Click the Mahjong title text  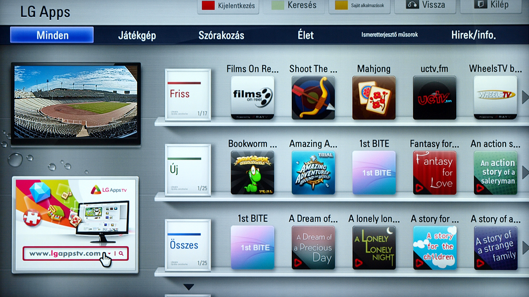click(374, 69)
